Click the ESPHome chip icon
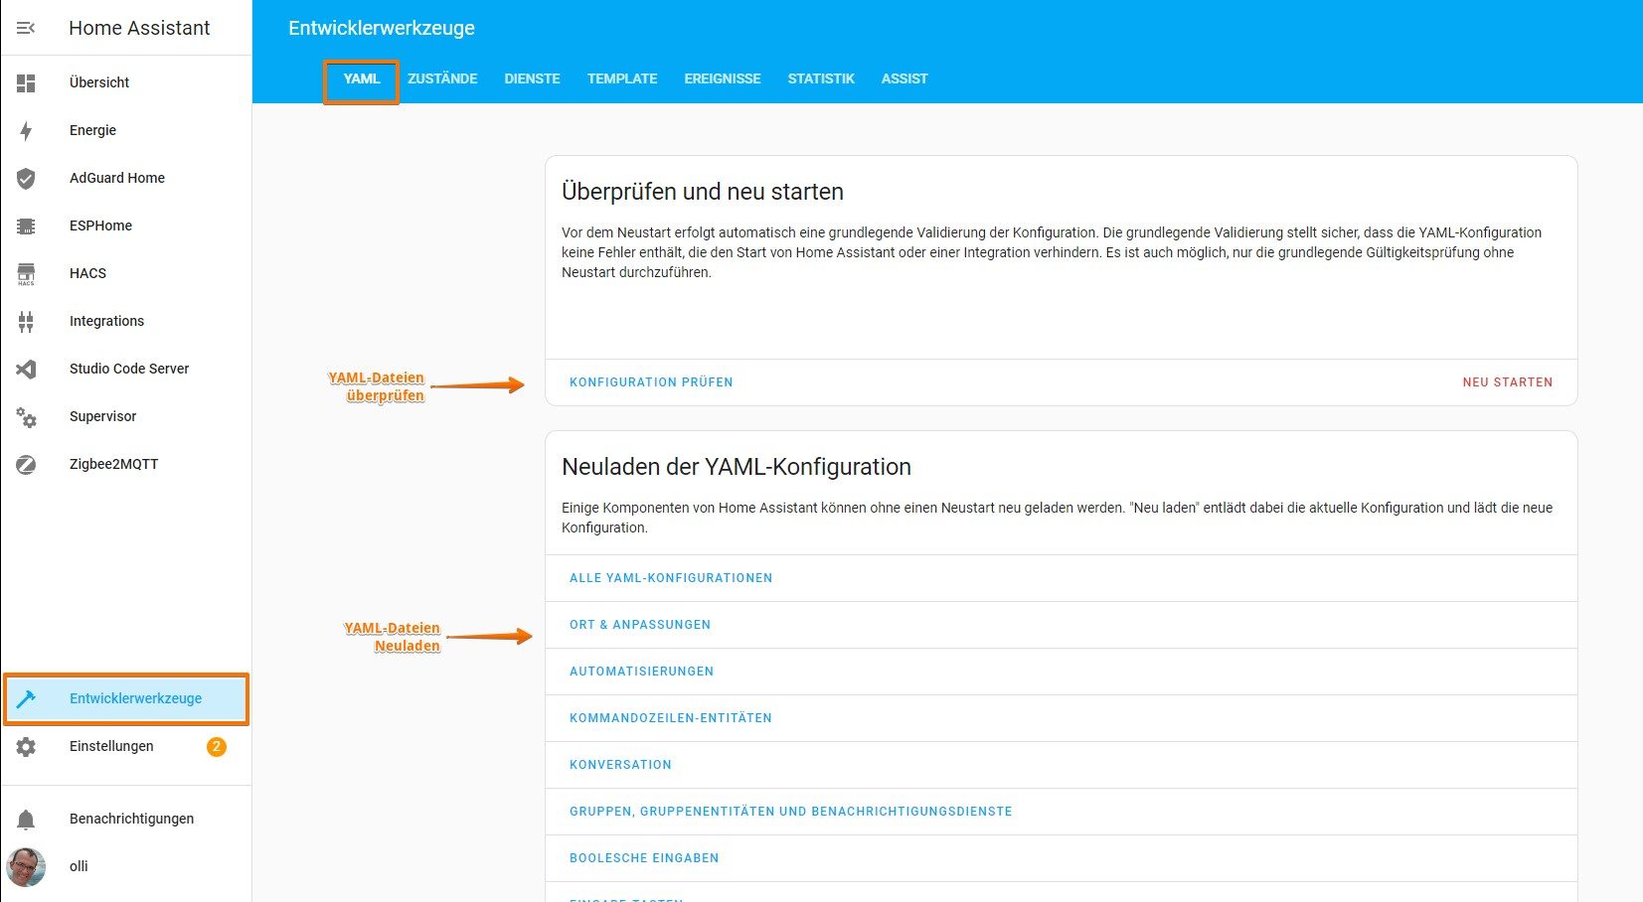1643x902 pixels. coord(26,226)
